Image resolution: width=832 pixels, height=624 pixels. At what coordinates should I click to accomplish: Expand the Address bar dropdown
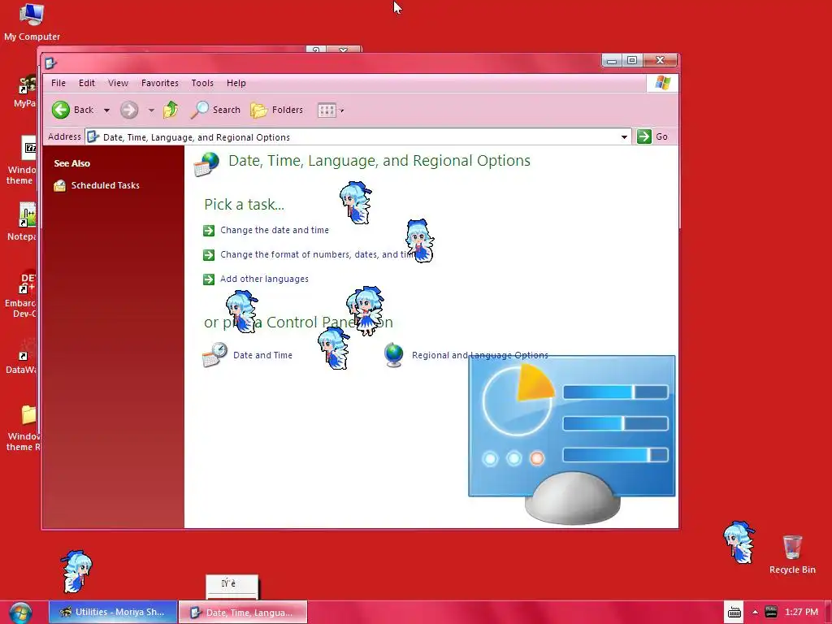point(624,136)
